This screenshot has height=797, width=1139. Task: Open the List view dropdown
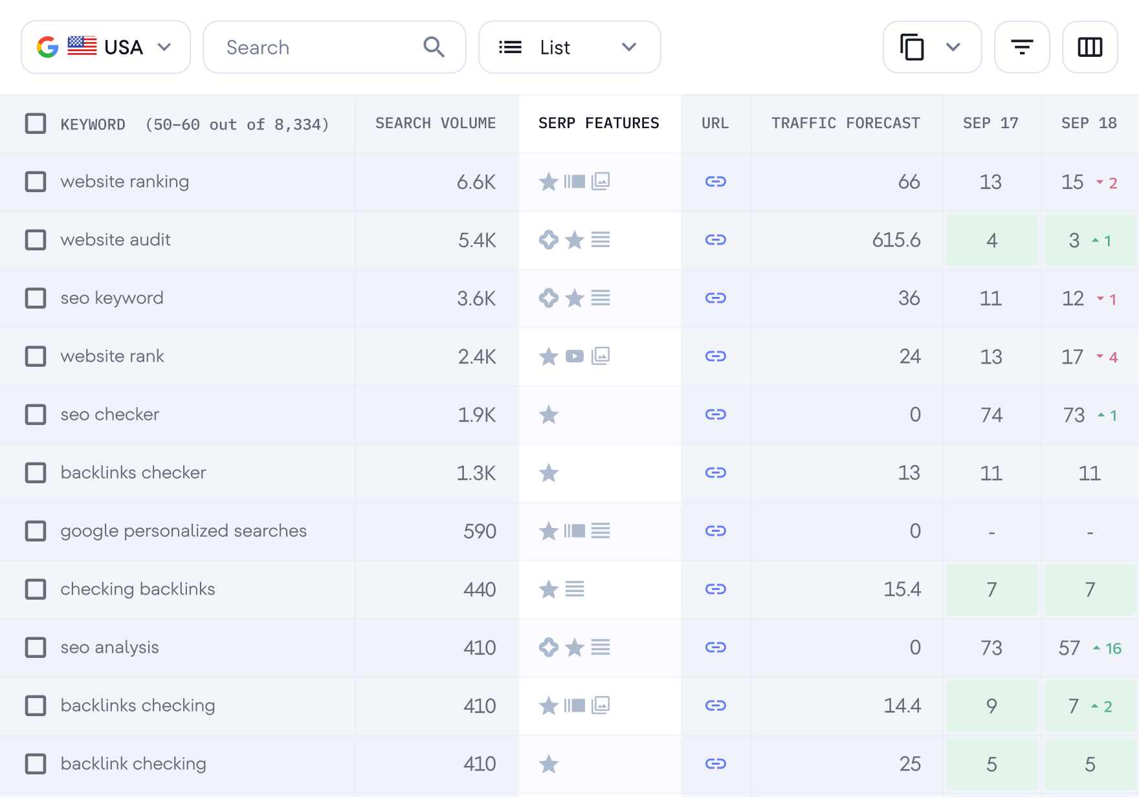pos(628,47)
